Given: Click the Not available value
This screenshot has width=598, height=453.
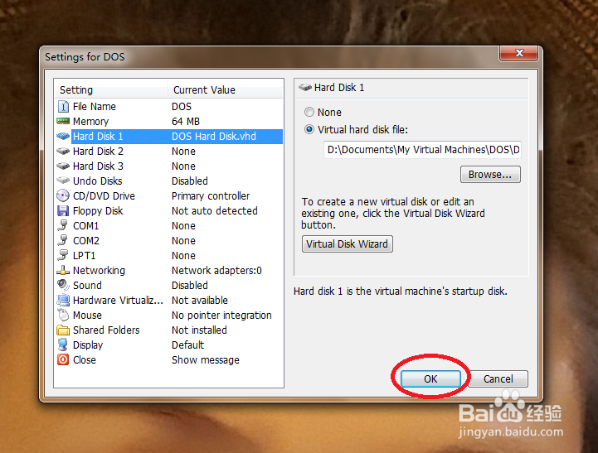Looking at the screenshot, I should [x=200, y=301].
